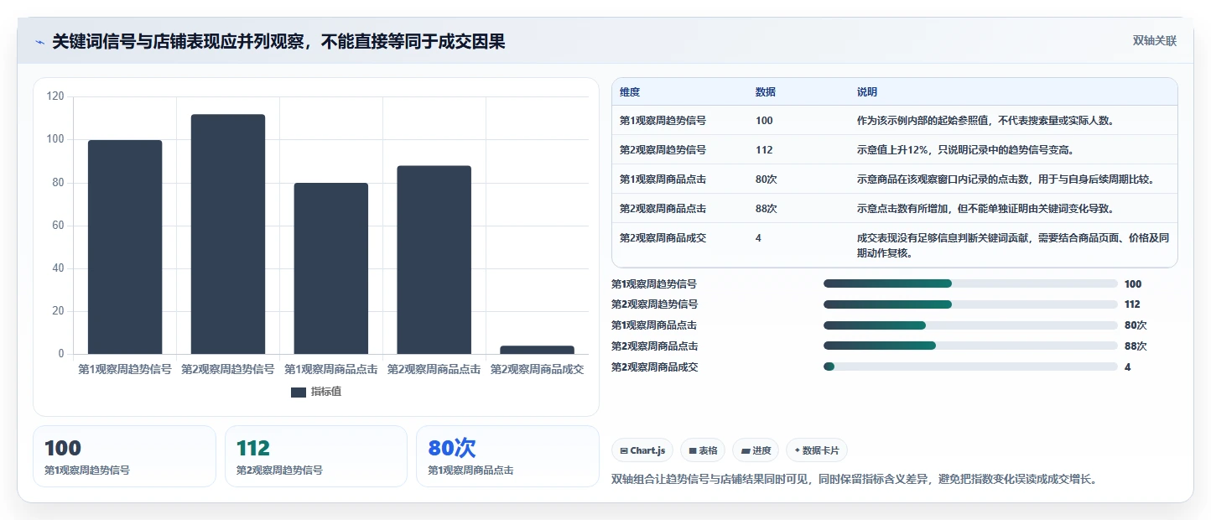Select the chart bar for 第1观察周趋势信号
1211x520 pixels.
[x=125, y=247]
